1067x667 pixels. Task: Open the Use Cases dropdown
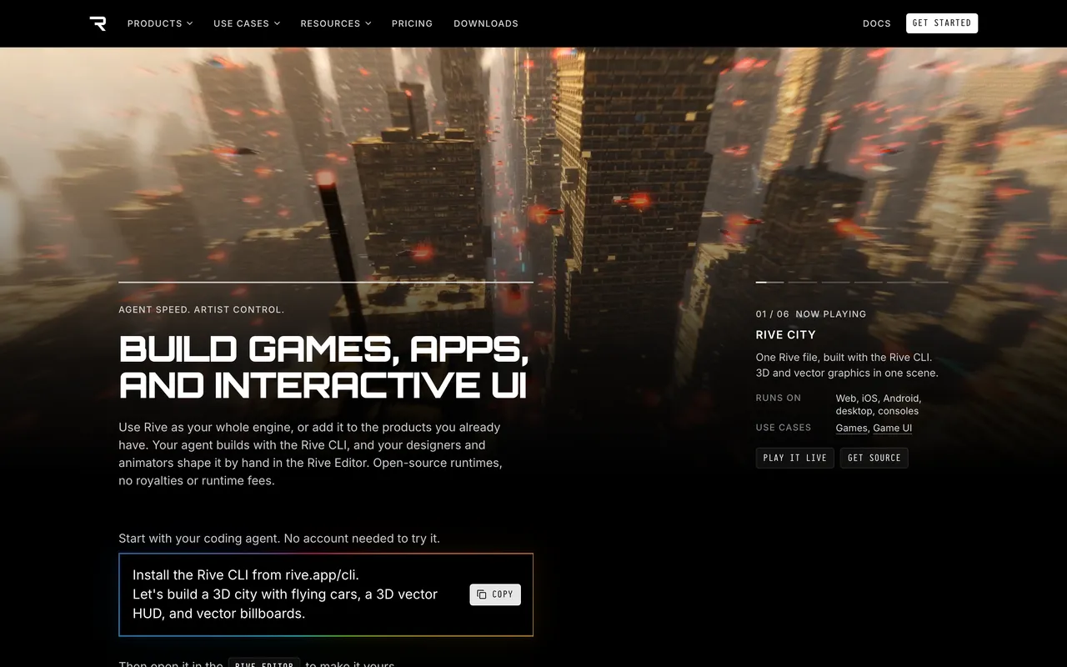(x=247, y=23)
